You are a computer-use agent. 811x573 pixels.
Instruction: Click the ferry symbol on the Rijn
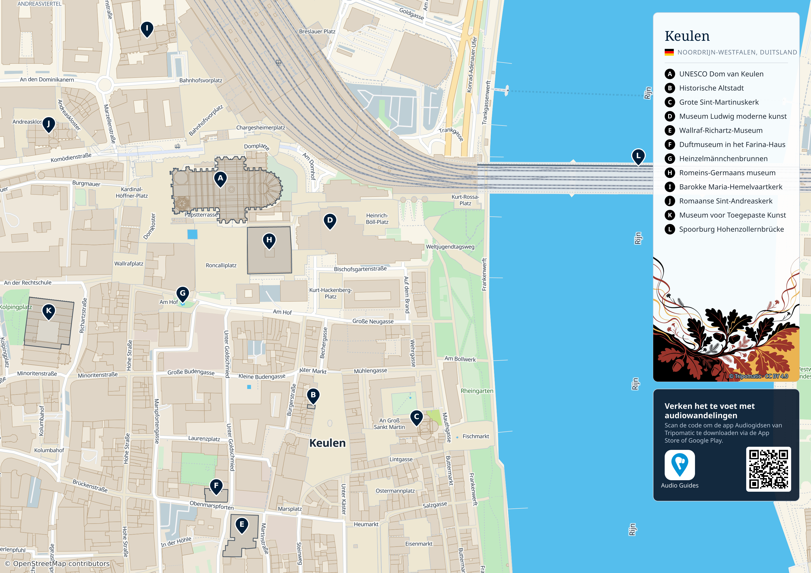click(x=507, y=90)
